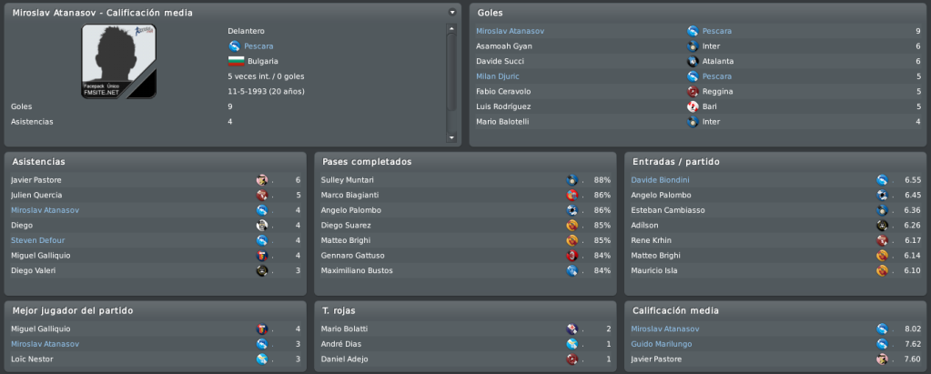Open Davide Biondini player link

[x=660, y=180]
